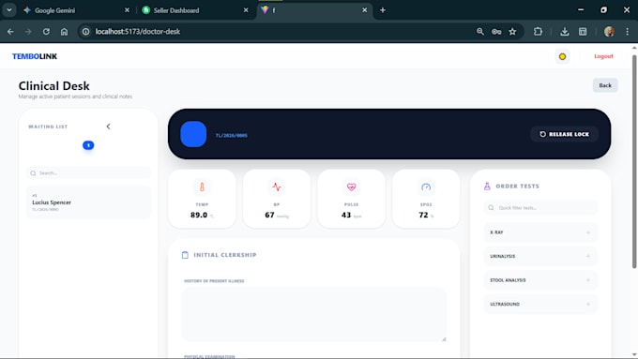
Task: Click the pulse heart icon
Action: click(351, 187)
